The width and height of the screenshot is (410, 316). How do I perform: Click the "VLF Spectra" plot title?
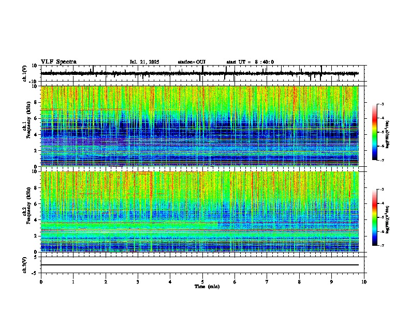[x=58, y=62]
